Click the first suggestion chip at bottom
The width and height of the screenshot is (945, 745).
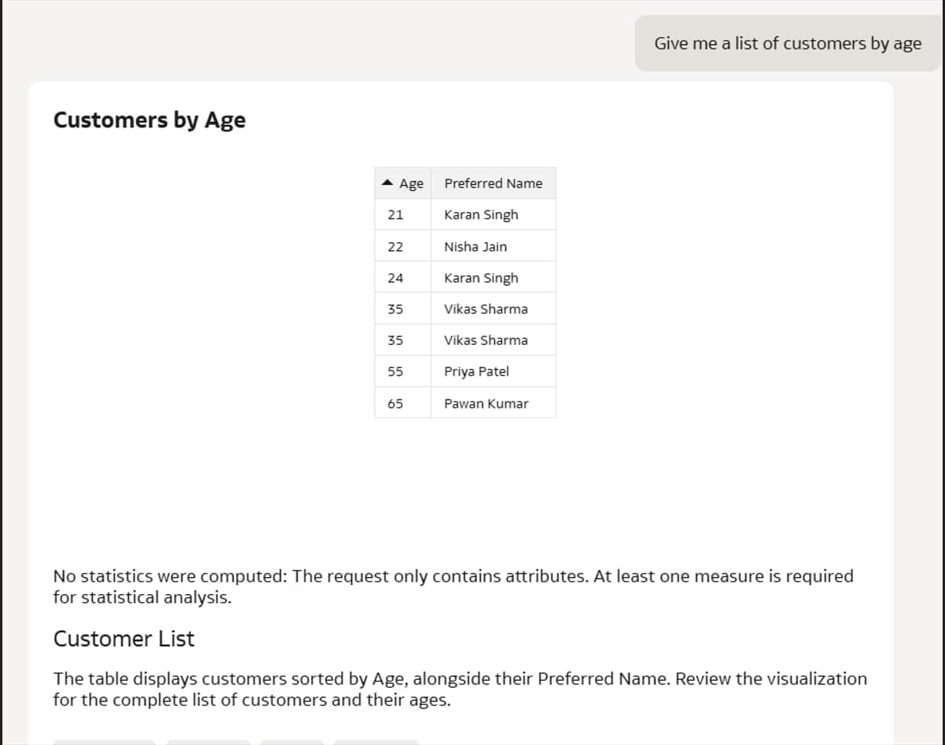coord(104,741)
